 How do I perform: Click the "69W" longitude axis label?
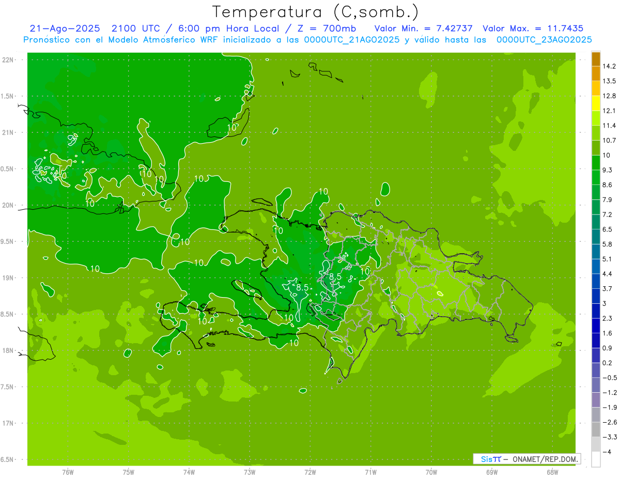pos(492,472)
